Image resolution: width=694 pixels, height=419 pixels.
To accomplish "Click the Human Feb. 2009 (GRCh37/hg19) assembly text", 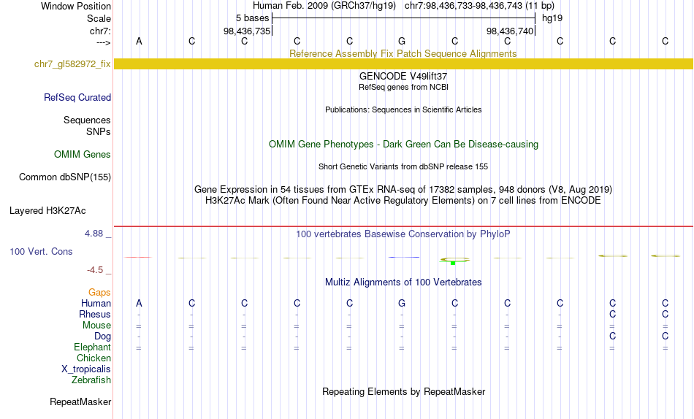I will pyautogui.click(x=324, y=6).
